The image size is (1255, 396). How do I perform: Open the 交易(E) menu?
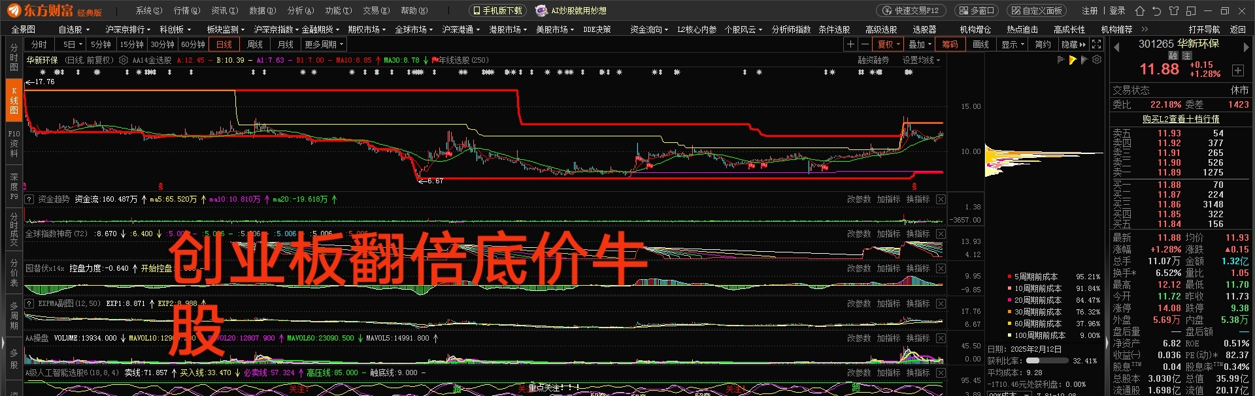pos(376,10)
